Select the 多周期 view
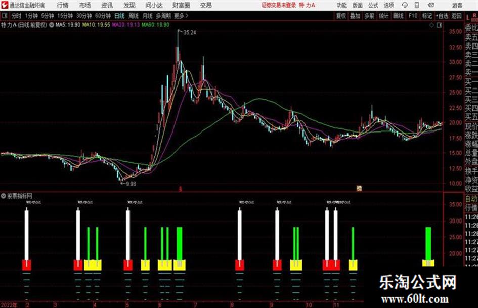Viewport: 478px width, 308px height. (163, 16)
